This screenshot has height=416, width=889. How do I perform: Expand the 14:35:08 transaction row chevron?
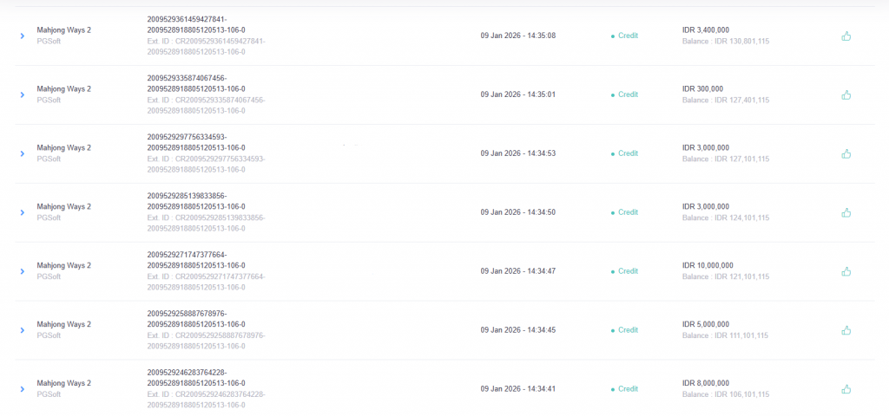click(x=23, y=36)
